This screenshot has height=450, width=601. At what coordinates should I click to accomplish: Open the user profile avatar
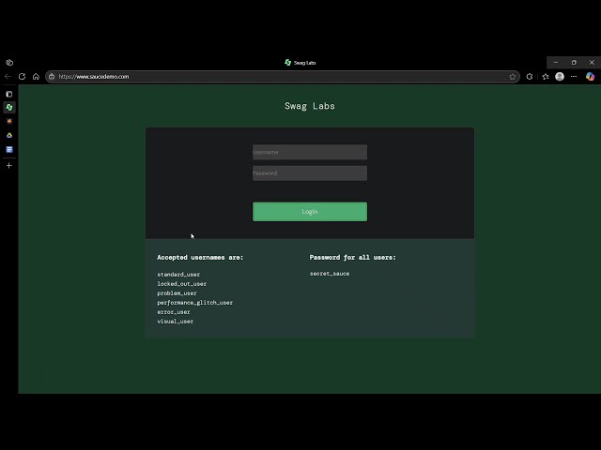pos(560,77)
